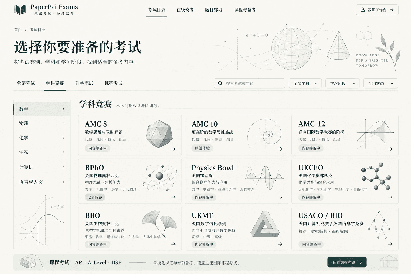Open the 考试目录 navigation item
Viewport: 411px width, 274px height.
click(x=157, y=10)
